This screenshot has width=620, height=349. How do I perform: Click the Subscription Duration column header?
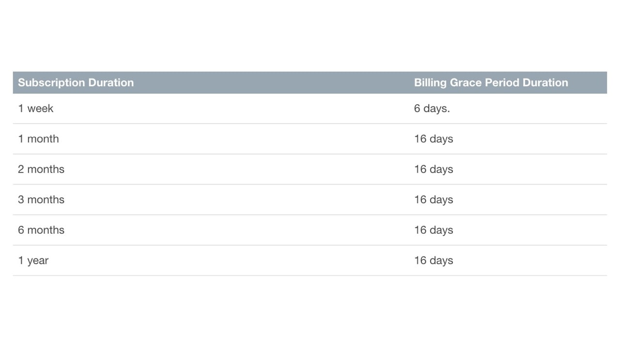click(76, 82)
